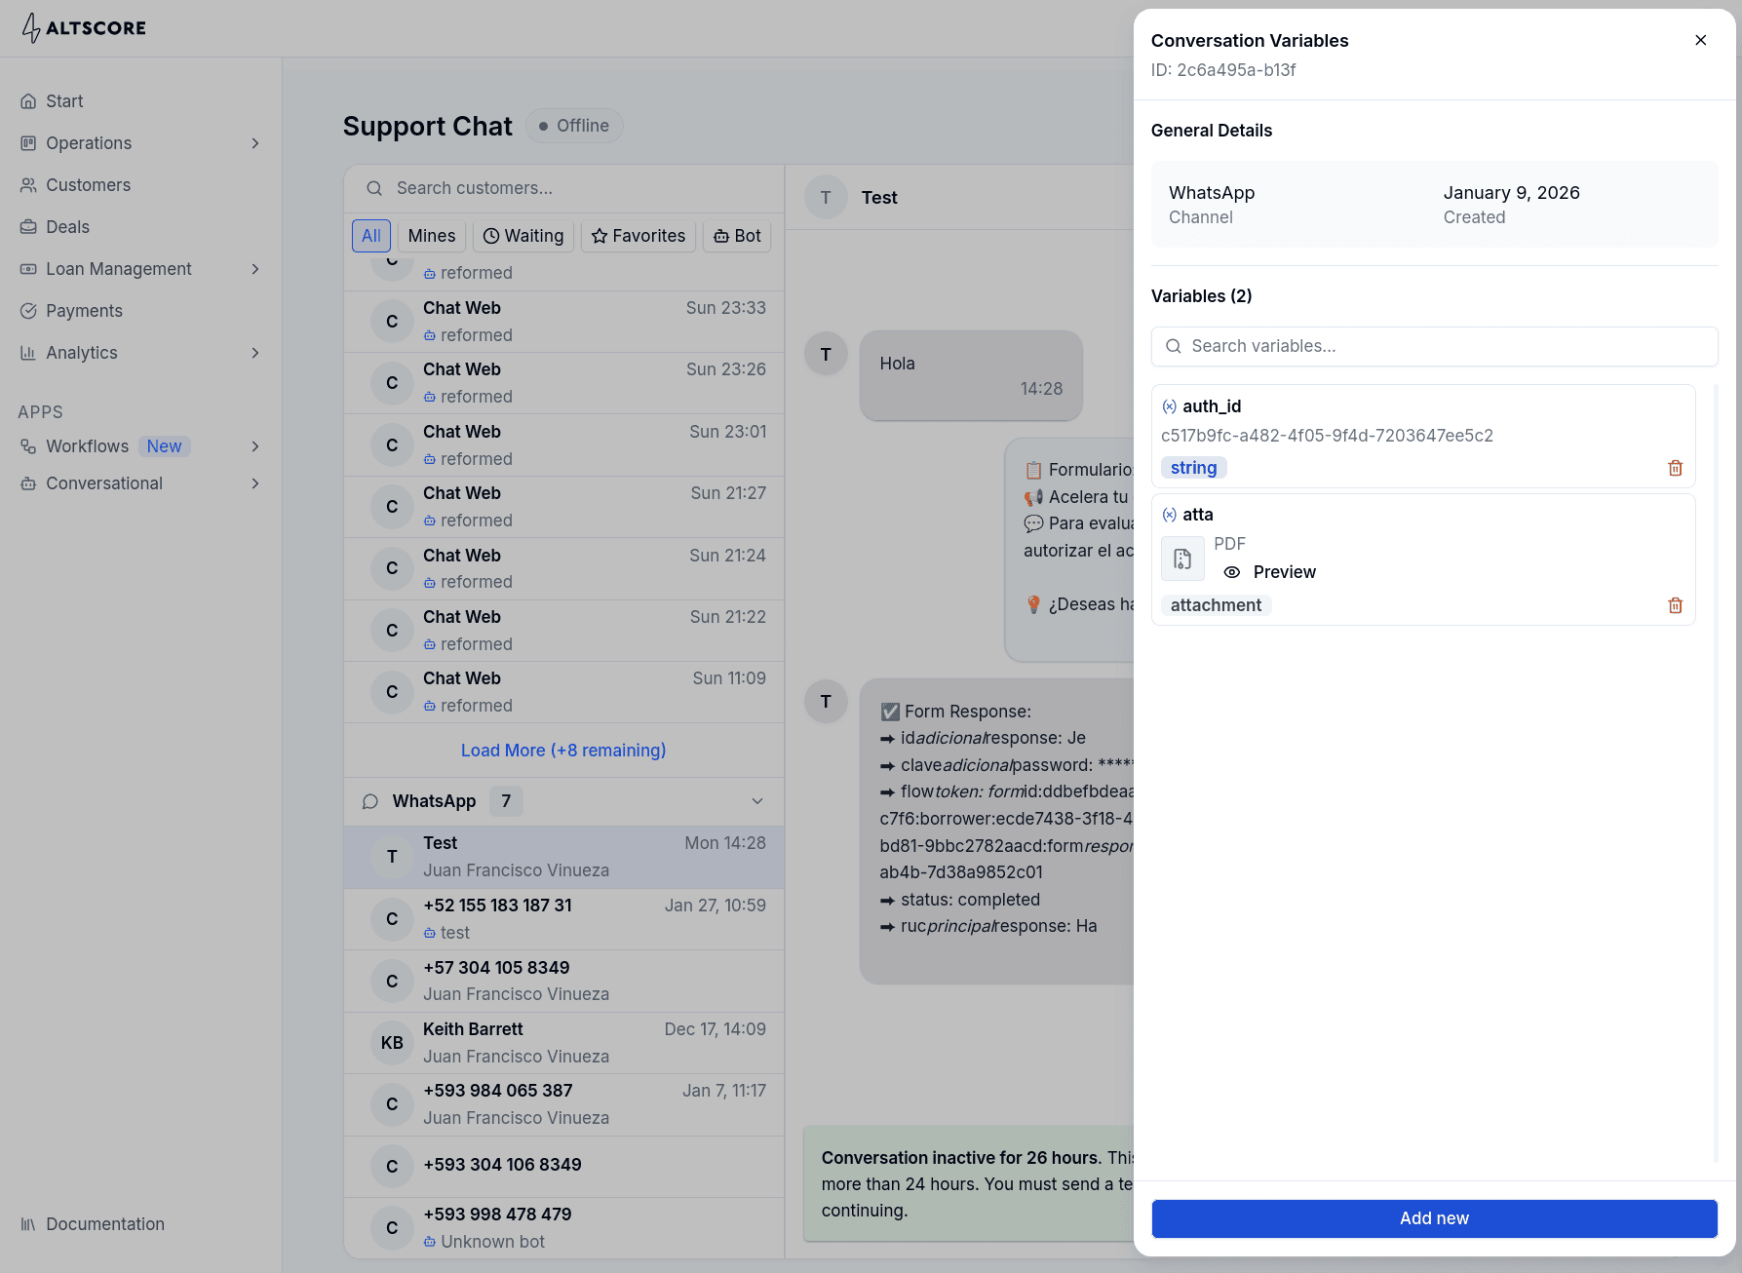Click the Offline status badge

[x=574, y=126]
